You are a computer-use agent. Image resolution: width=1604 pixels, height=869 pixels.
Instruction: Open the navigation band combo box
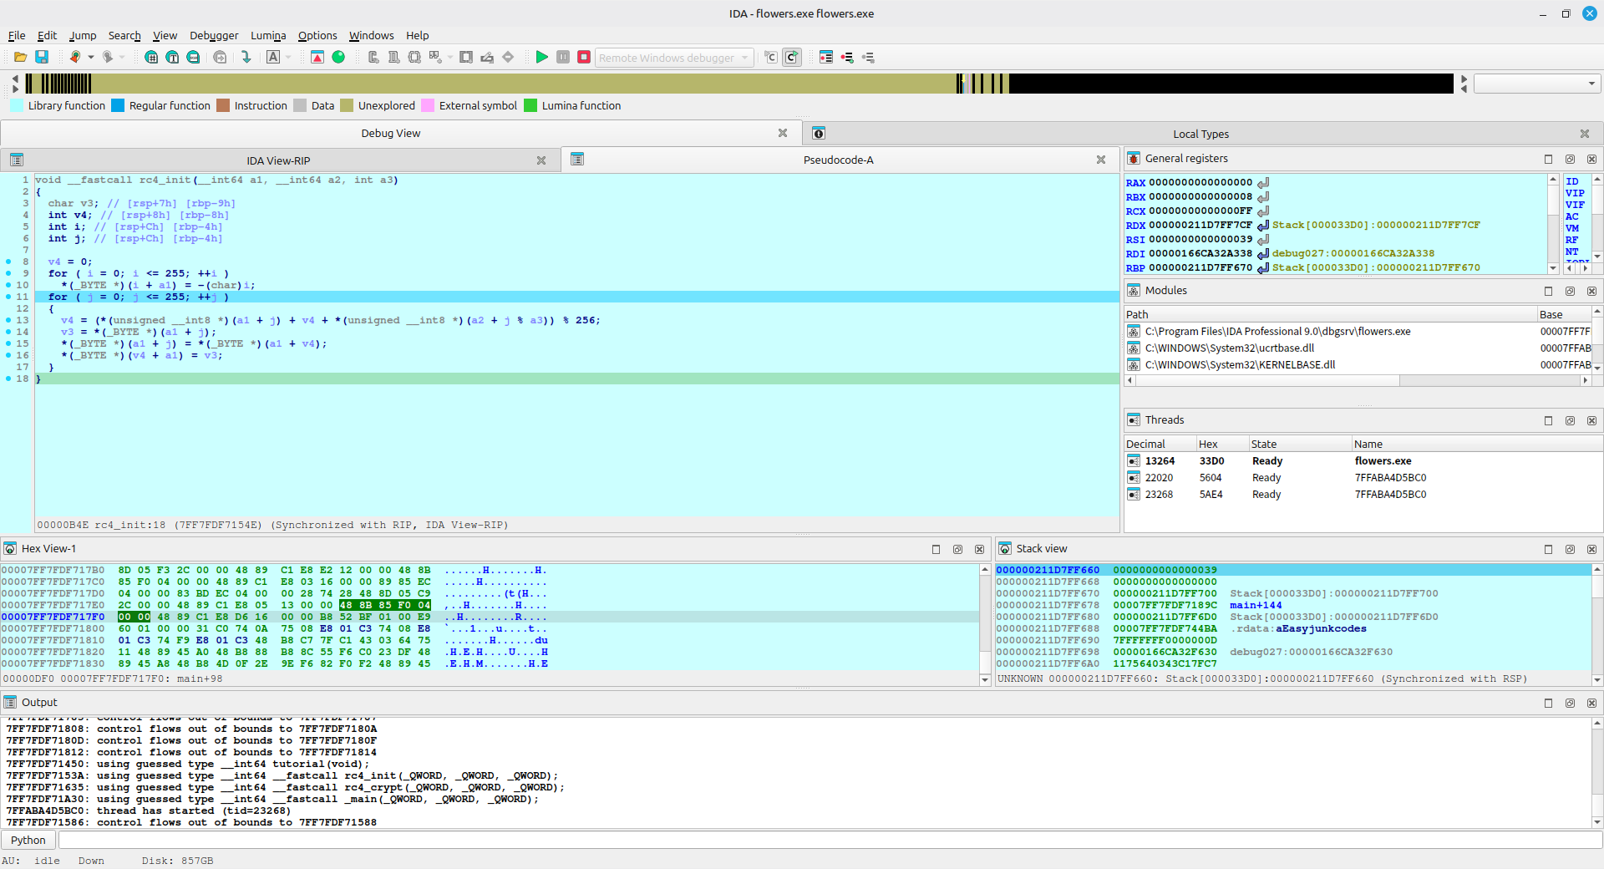tap(1536, 84)
